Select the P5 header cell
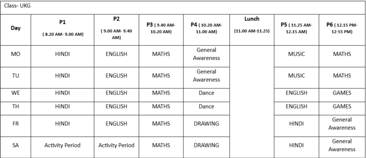The width and height of the screenshot is (366, 158). click(296, 28)
